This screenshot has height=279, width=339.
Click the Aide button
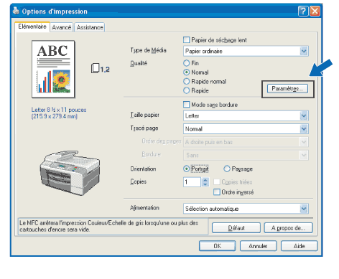click(x=299, y=246)
